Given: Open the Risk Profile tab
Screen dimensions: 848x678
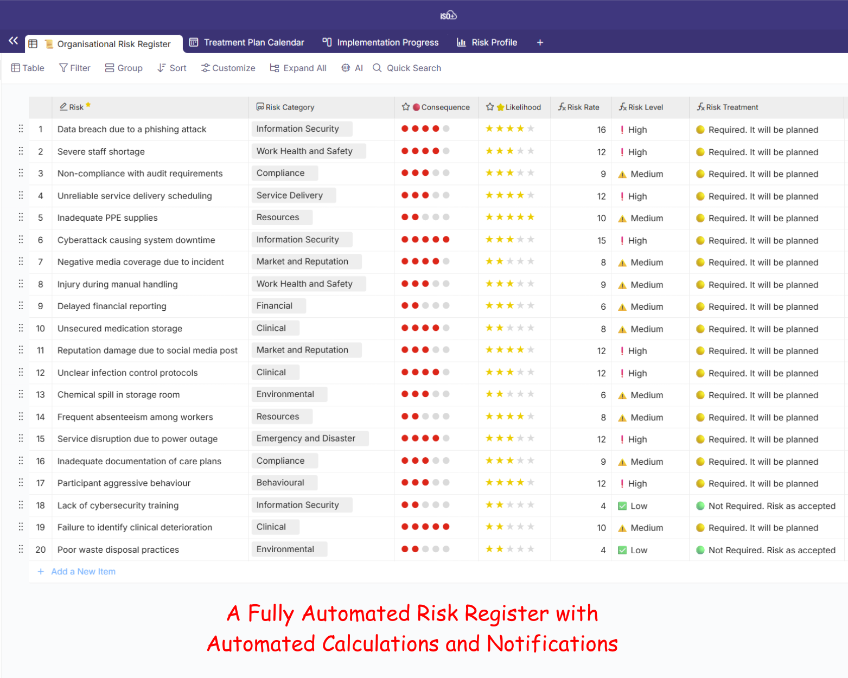Looking at the screenshot, I should 487,42.
